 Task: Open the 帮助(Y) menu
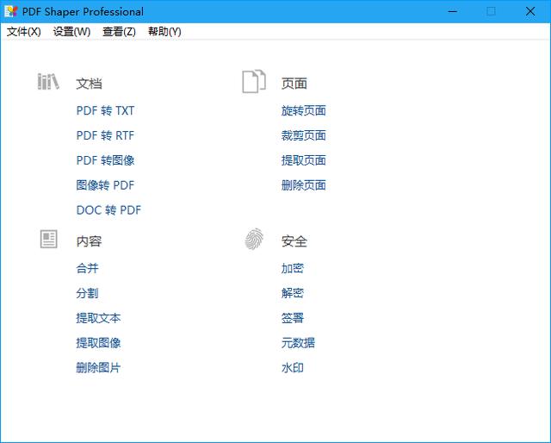pos(164,32)
